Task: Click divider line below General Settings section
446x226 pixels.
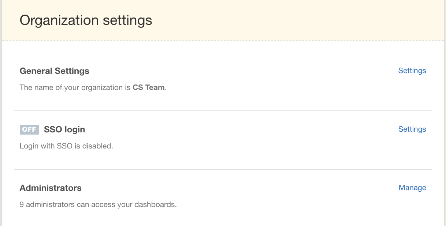Action: pos(223,111)
